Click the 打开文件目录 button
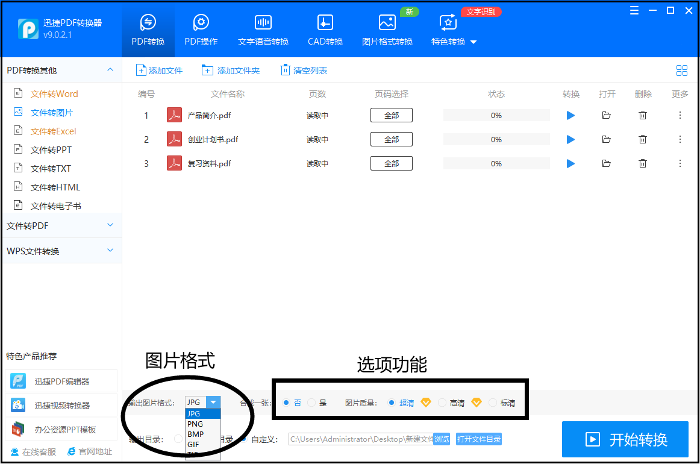Screen dimensions: 700x464 click(478, 439)
